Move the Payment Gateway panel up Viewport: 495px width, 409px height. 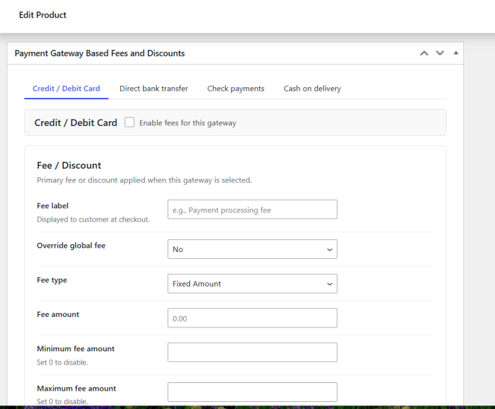click(x=424, y=54)
